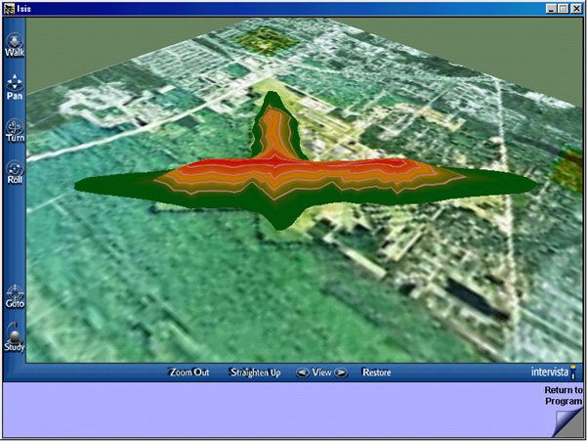Click Zoom Out in viewer bar
Viewport: 587px width, 441px height.
[x=189, y=372]
